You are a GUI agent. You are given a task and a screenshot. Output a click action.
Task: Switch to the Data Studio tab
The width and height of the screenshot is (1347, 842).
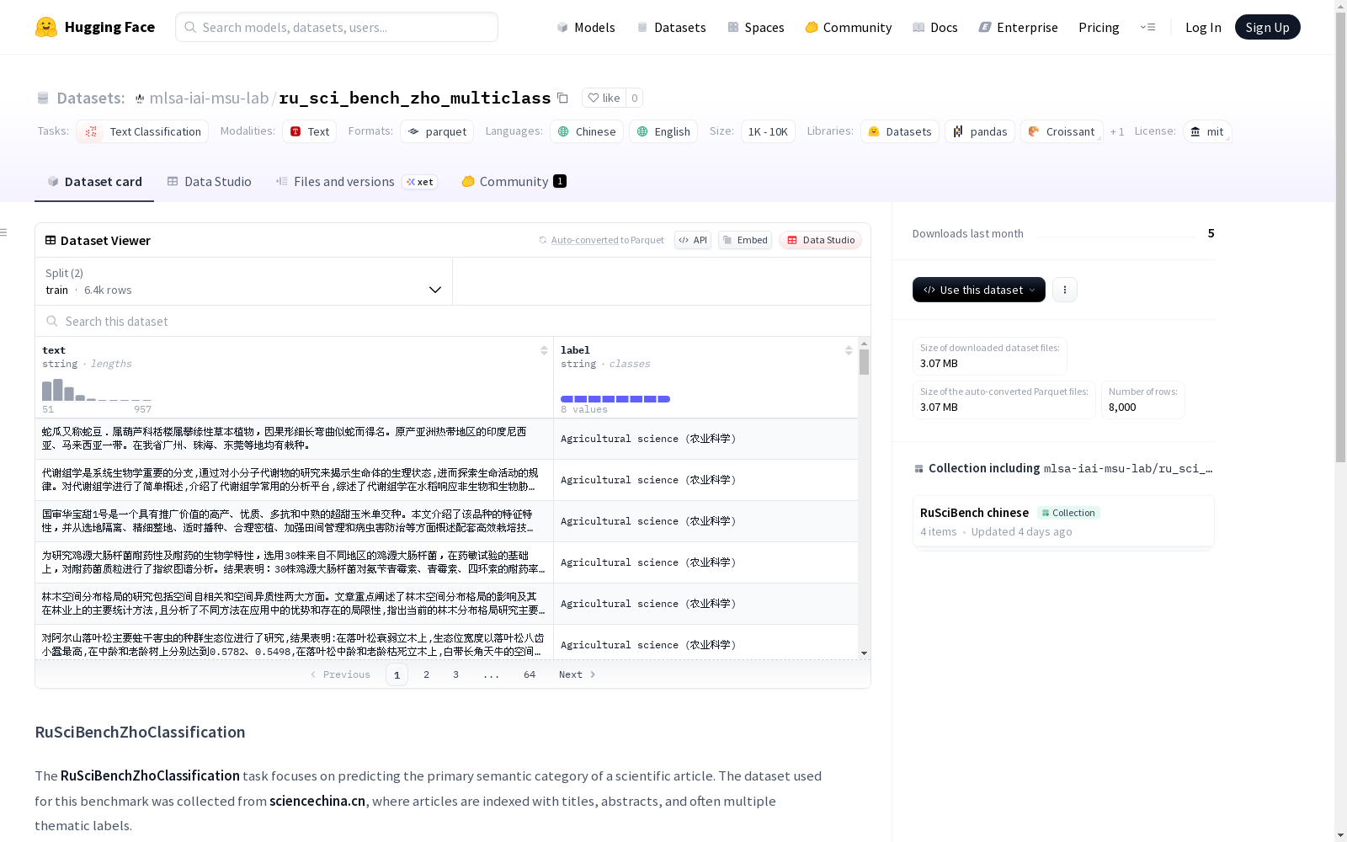pos(209,182)
